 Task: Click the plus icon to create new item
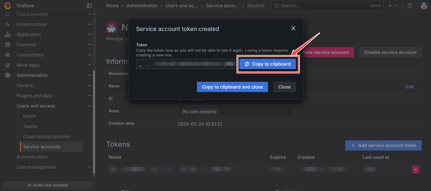pos(391,5)
